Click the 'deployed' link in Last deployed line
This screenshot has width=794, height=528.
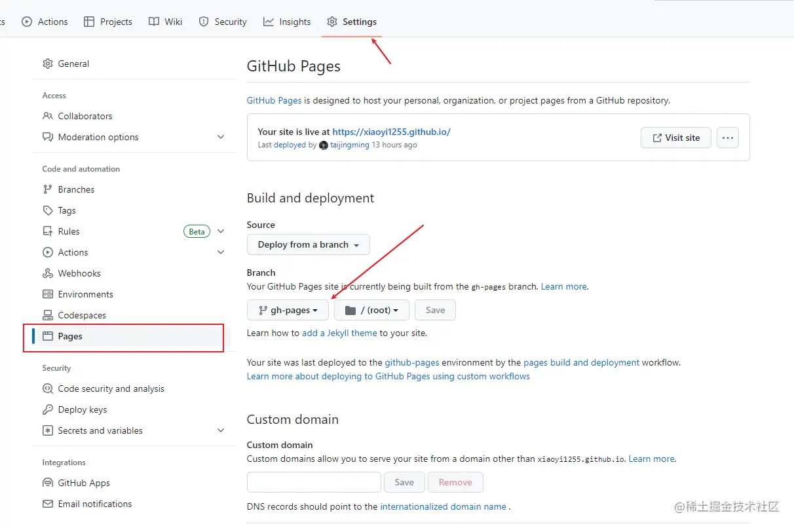tap(290, 145)
